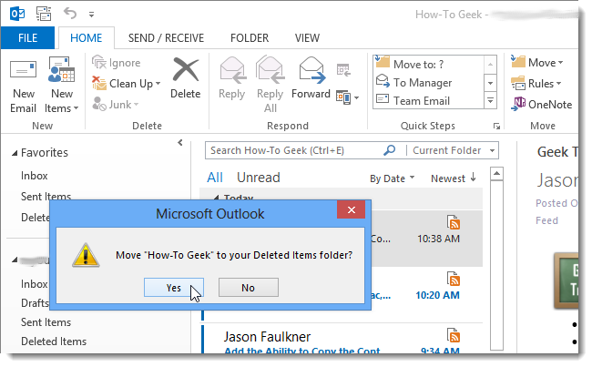Select 'Team Email' quick step
Viewport: 592px width, 367px height.
[x=429, y=100]
